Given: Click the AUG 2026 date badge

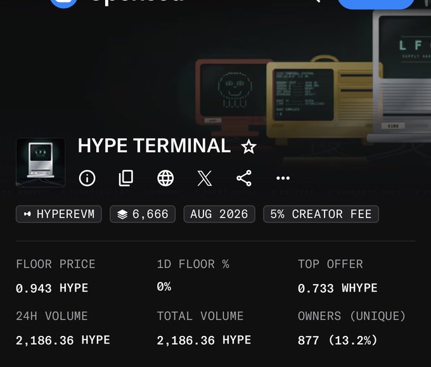Looking at the screenshot, I should tap(219, 214).
